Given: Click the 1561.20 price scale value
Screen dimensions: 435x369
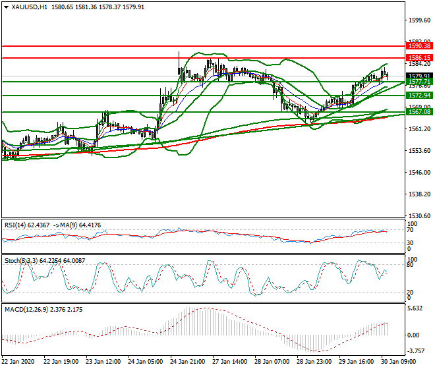Looking at the screenshot, I should coord(419,129).
